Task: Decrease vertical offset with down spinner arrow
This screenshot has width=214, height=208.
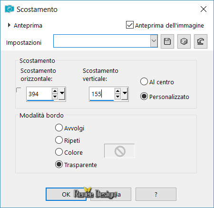Action: [x=117, y=97]
